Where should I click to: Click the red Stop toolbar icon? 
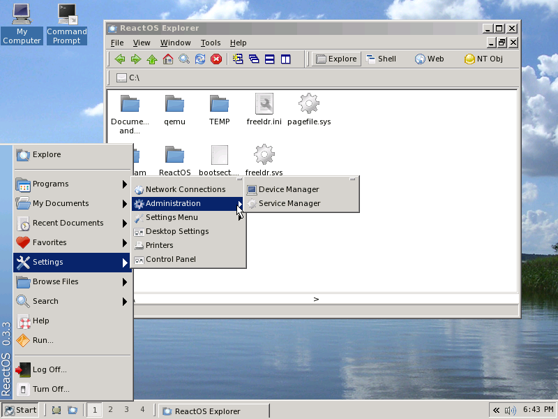click(216, 59)
